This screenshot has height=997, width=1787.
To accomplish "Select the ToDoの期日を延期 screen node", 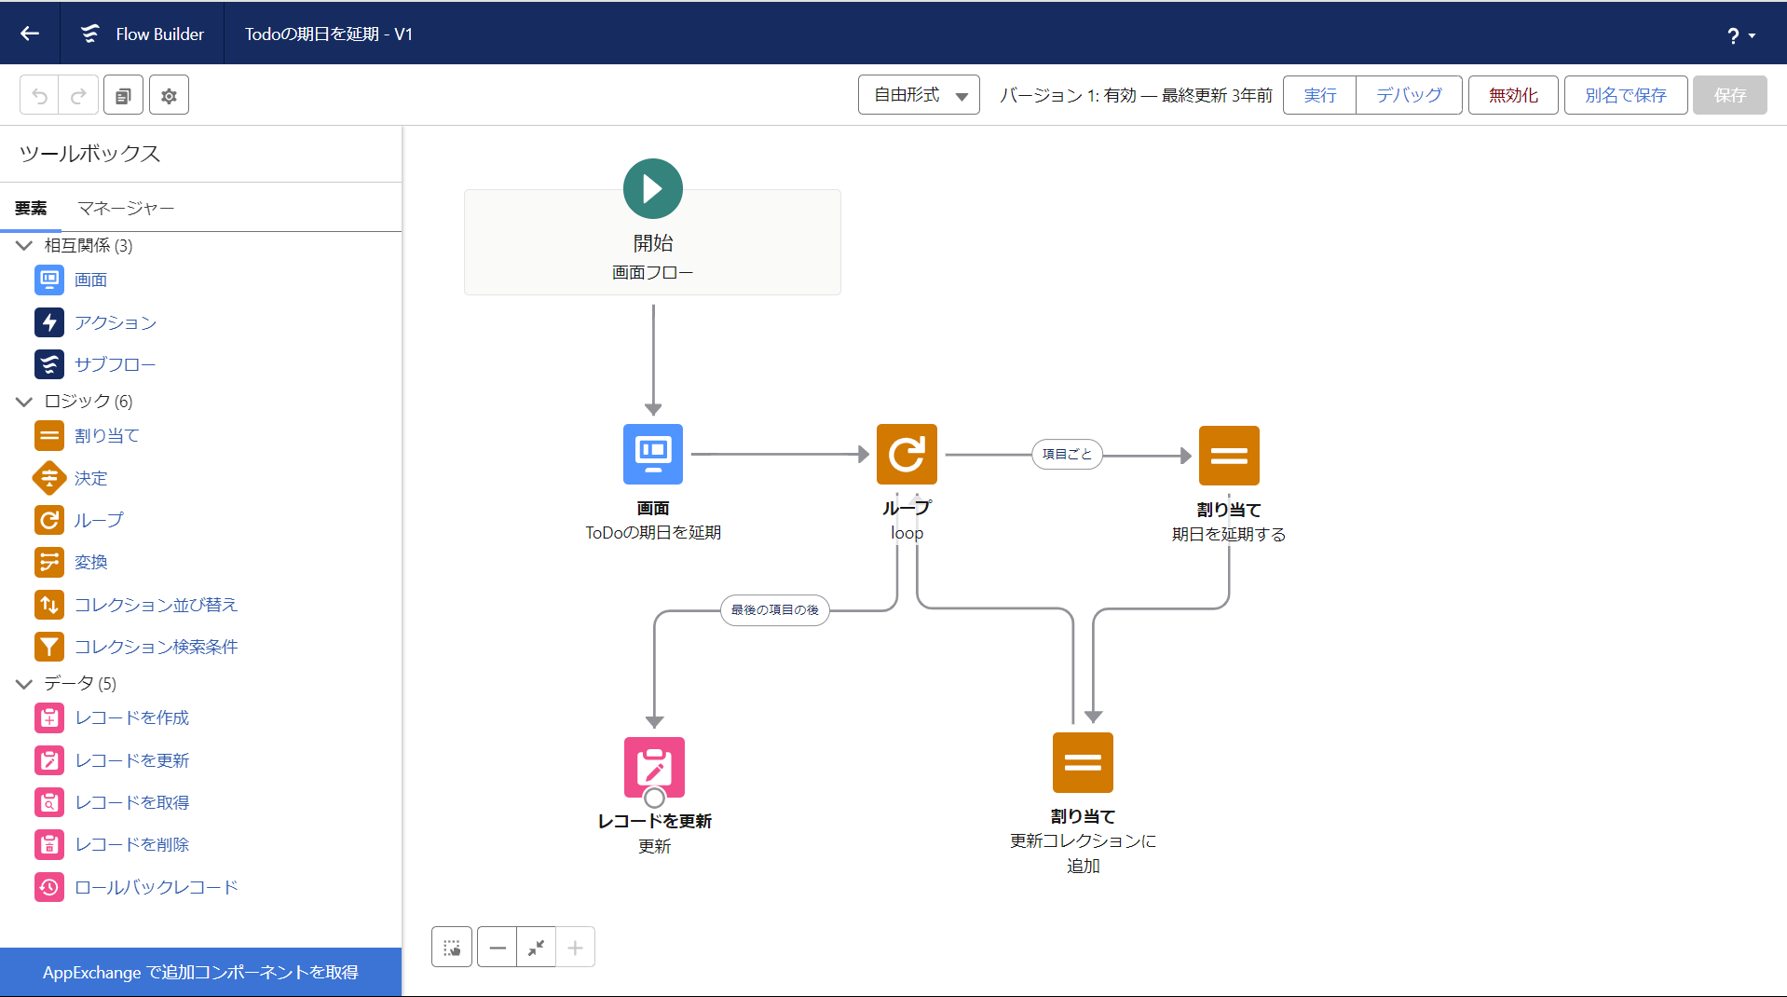I will pyautogui.click(x=653, y=454).
